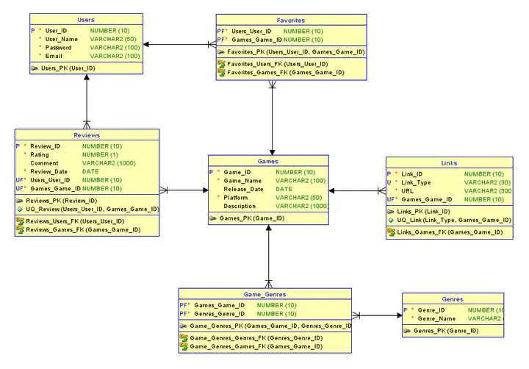
Task: Click the key icon beside Users_PK
Action: click(35, 68)
